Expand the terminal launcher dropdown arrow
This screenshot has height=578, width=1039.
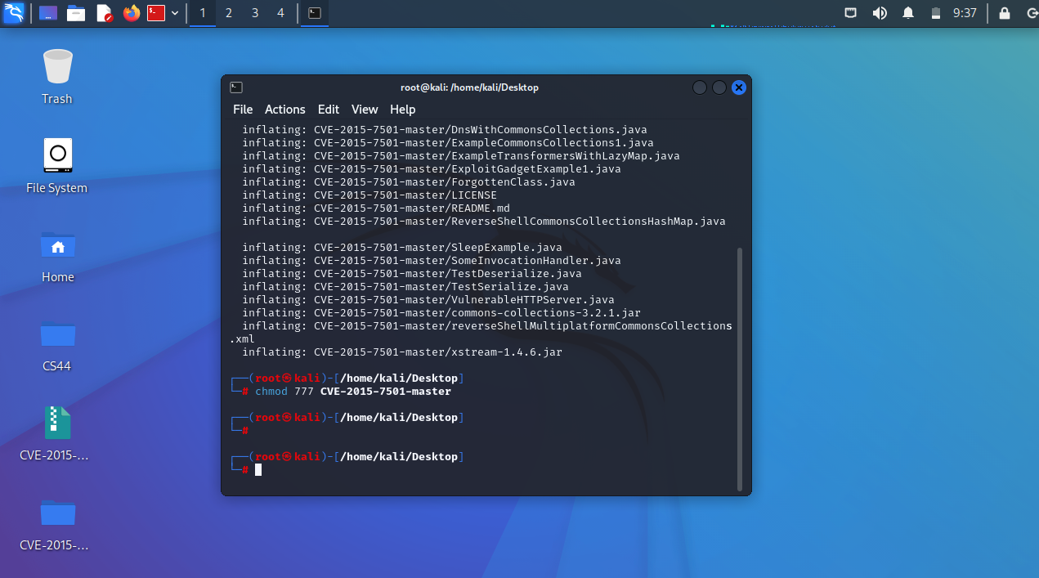tap(175, 13)
